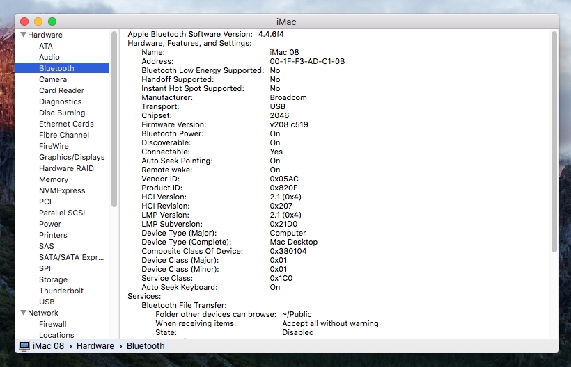Click the 'Bluetooth File Transfer:' heading
Image resolution: width=571 pixels, height=367 pixels.
184,305
